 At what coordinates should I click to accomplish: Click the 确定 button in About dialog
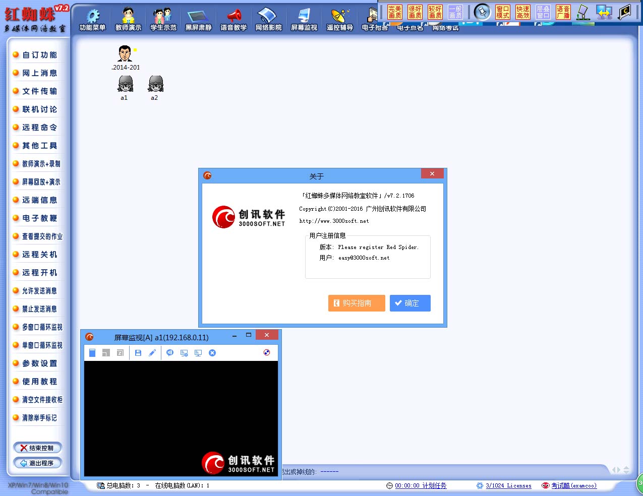(x=410, y=303)
